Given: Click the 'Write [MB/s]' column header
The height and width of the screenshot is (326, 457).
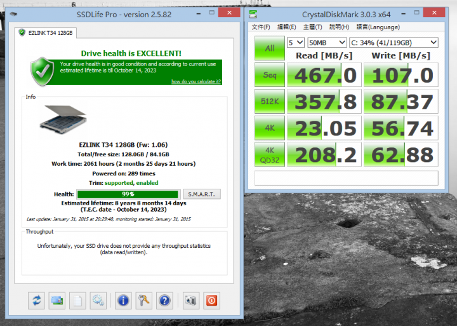Looking at the screenshot, I should [401, 55].
